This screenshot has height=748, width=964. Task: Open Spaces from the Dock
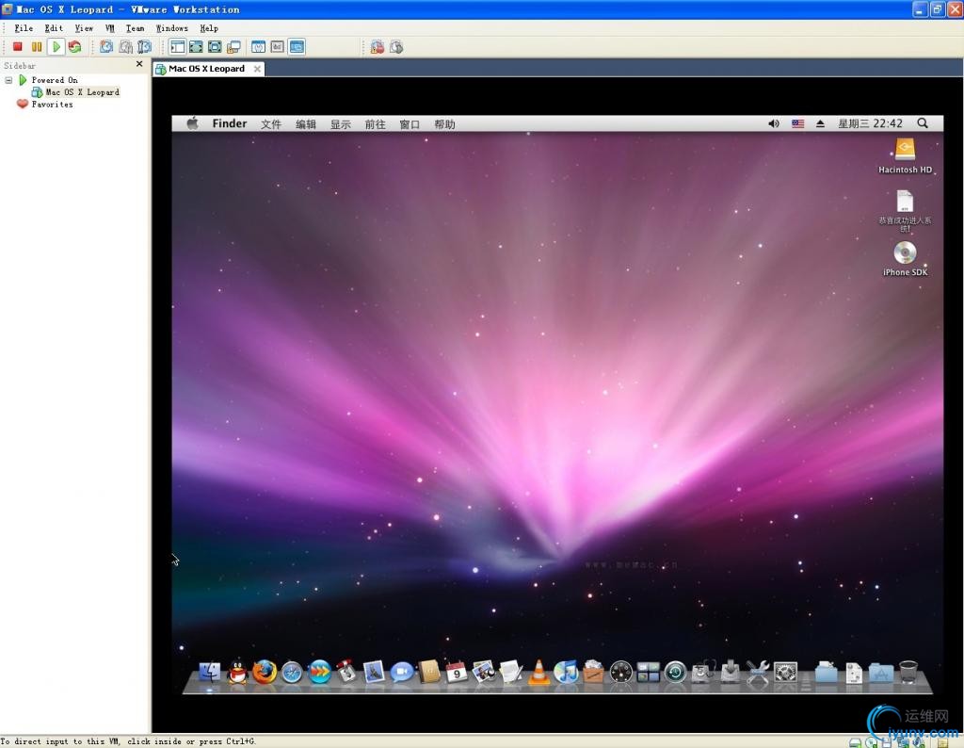tap(648, 673)
